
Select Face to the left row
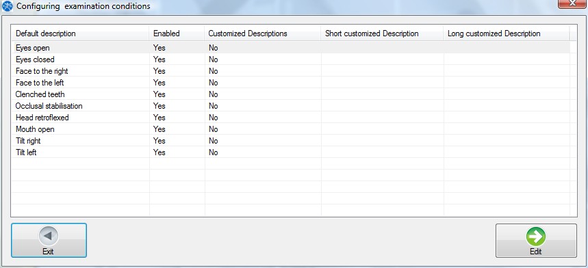tap(291, 83)
